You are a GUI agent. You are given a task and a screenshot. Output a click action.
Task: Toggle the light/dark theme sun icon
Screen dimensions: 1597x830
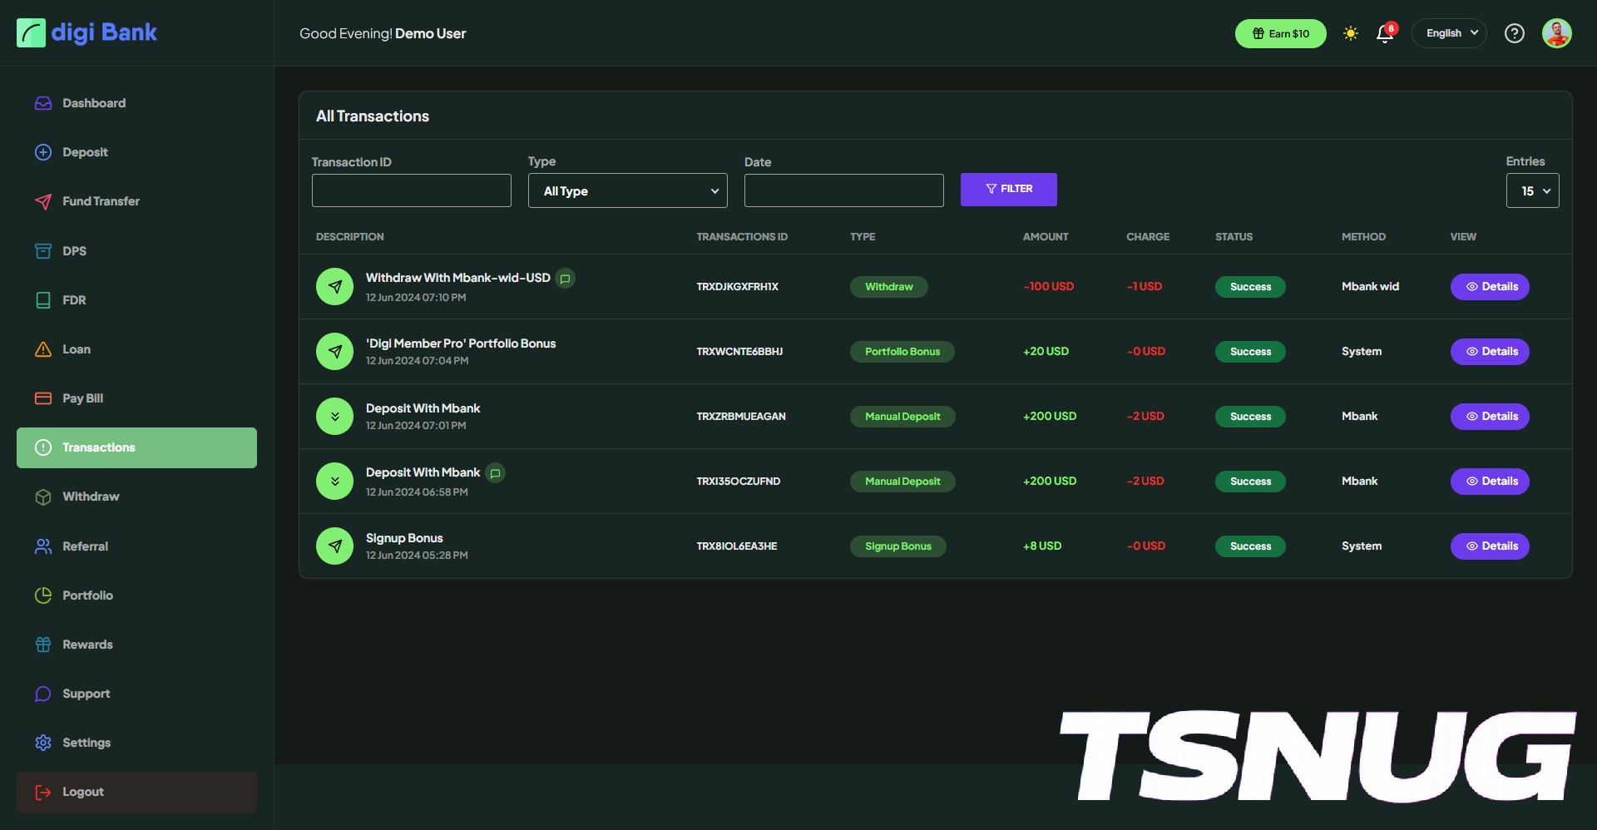pyautogui.click(x=1351, y=33)
